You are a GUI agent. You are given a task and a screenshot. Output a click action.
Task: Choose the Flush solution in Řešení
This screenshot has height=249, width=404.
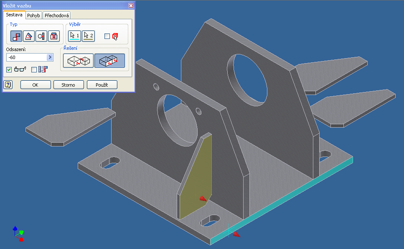coord(109,61)
